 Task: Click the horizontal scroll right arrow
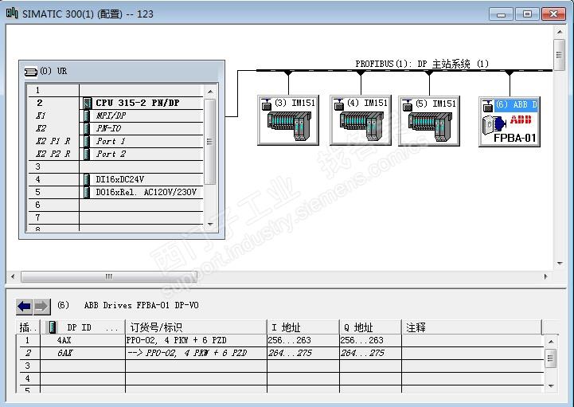546,276
